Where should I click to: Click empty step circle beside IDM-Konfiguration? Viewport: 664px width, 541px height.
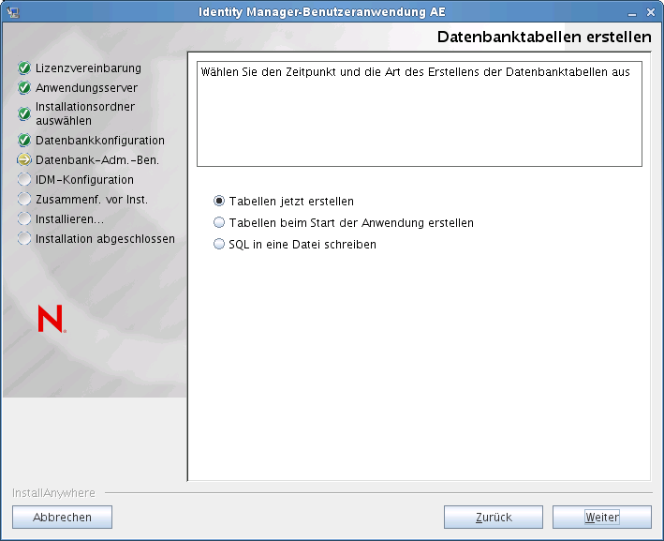(24, 179)
